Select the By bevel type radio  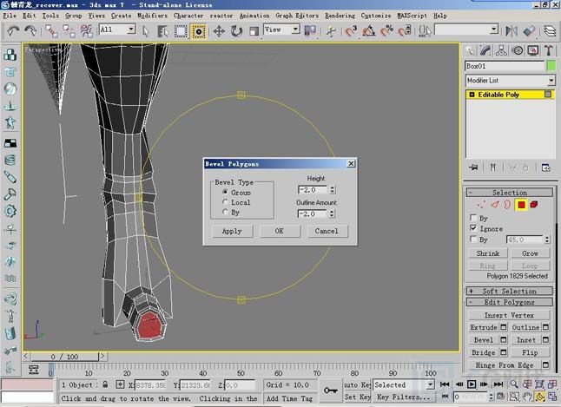[x=225, y=212]
